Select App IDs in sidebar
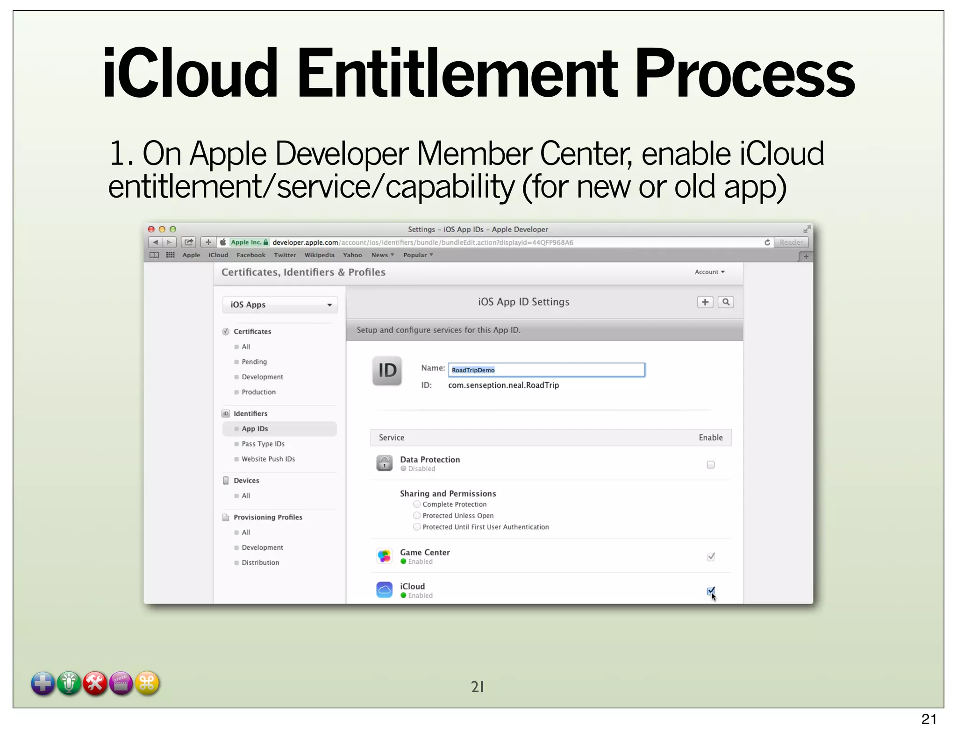The image size is (957, 739). click(x=279, y=429)
